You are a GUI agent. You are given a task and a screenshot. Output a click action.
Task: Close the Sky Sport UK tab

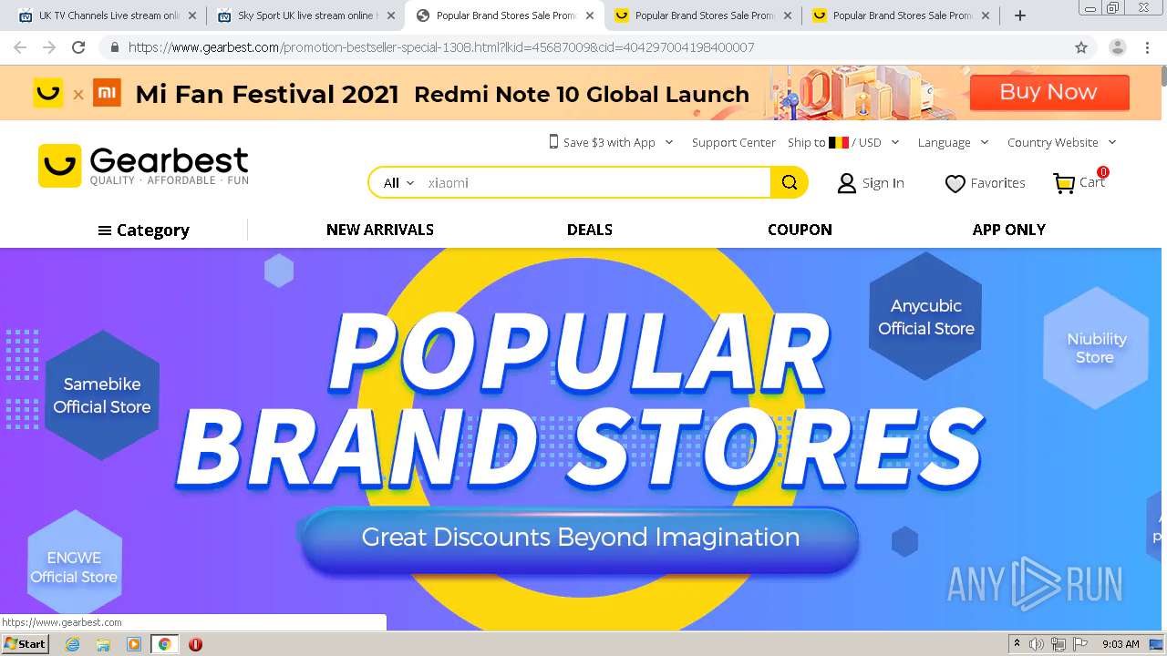pyautogui.click(x=390, y=15)
